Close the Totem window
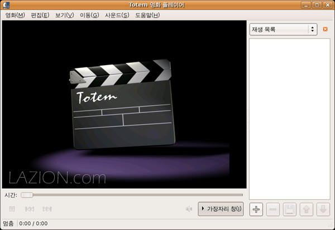Image resolution: width=335 pixels, height=230 pixels. pyautogui.click(x=328, y=5)
